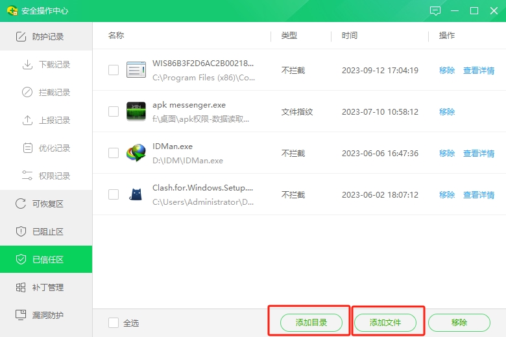Select the 拦截记录 block records icon
Image resolution: width=506 pixels, height=337 pixels.
tap(27, 93)
